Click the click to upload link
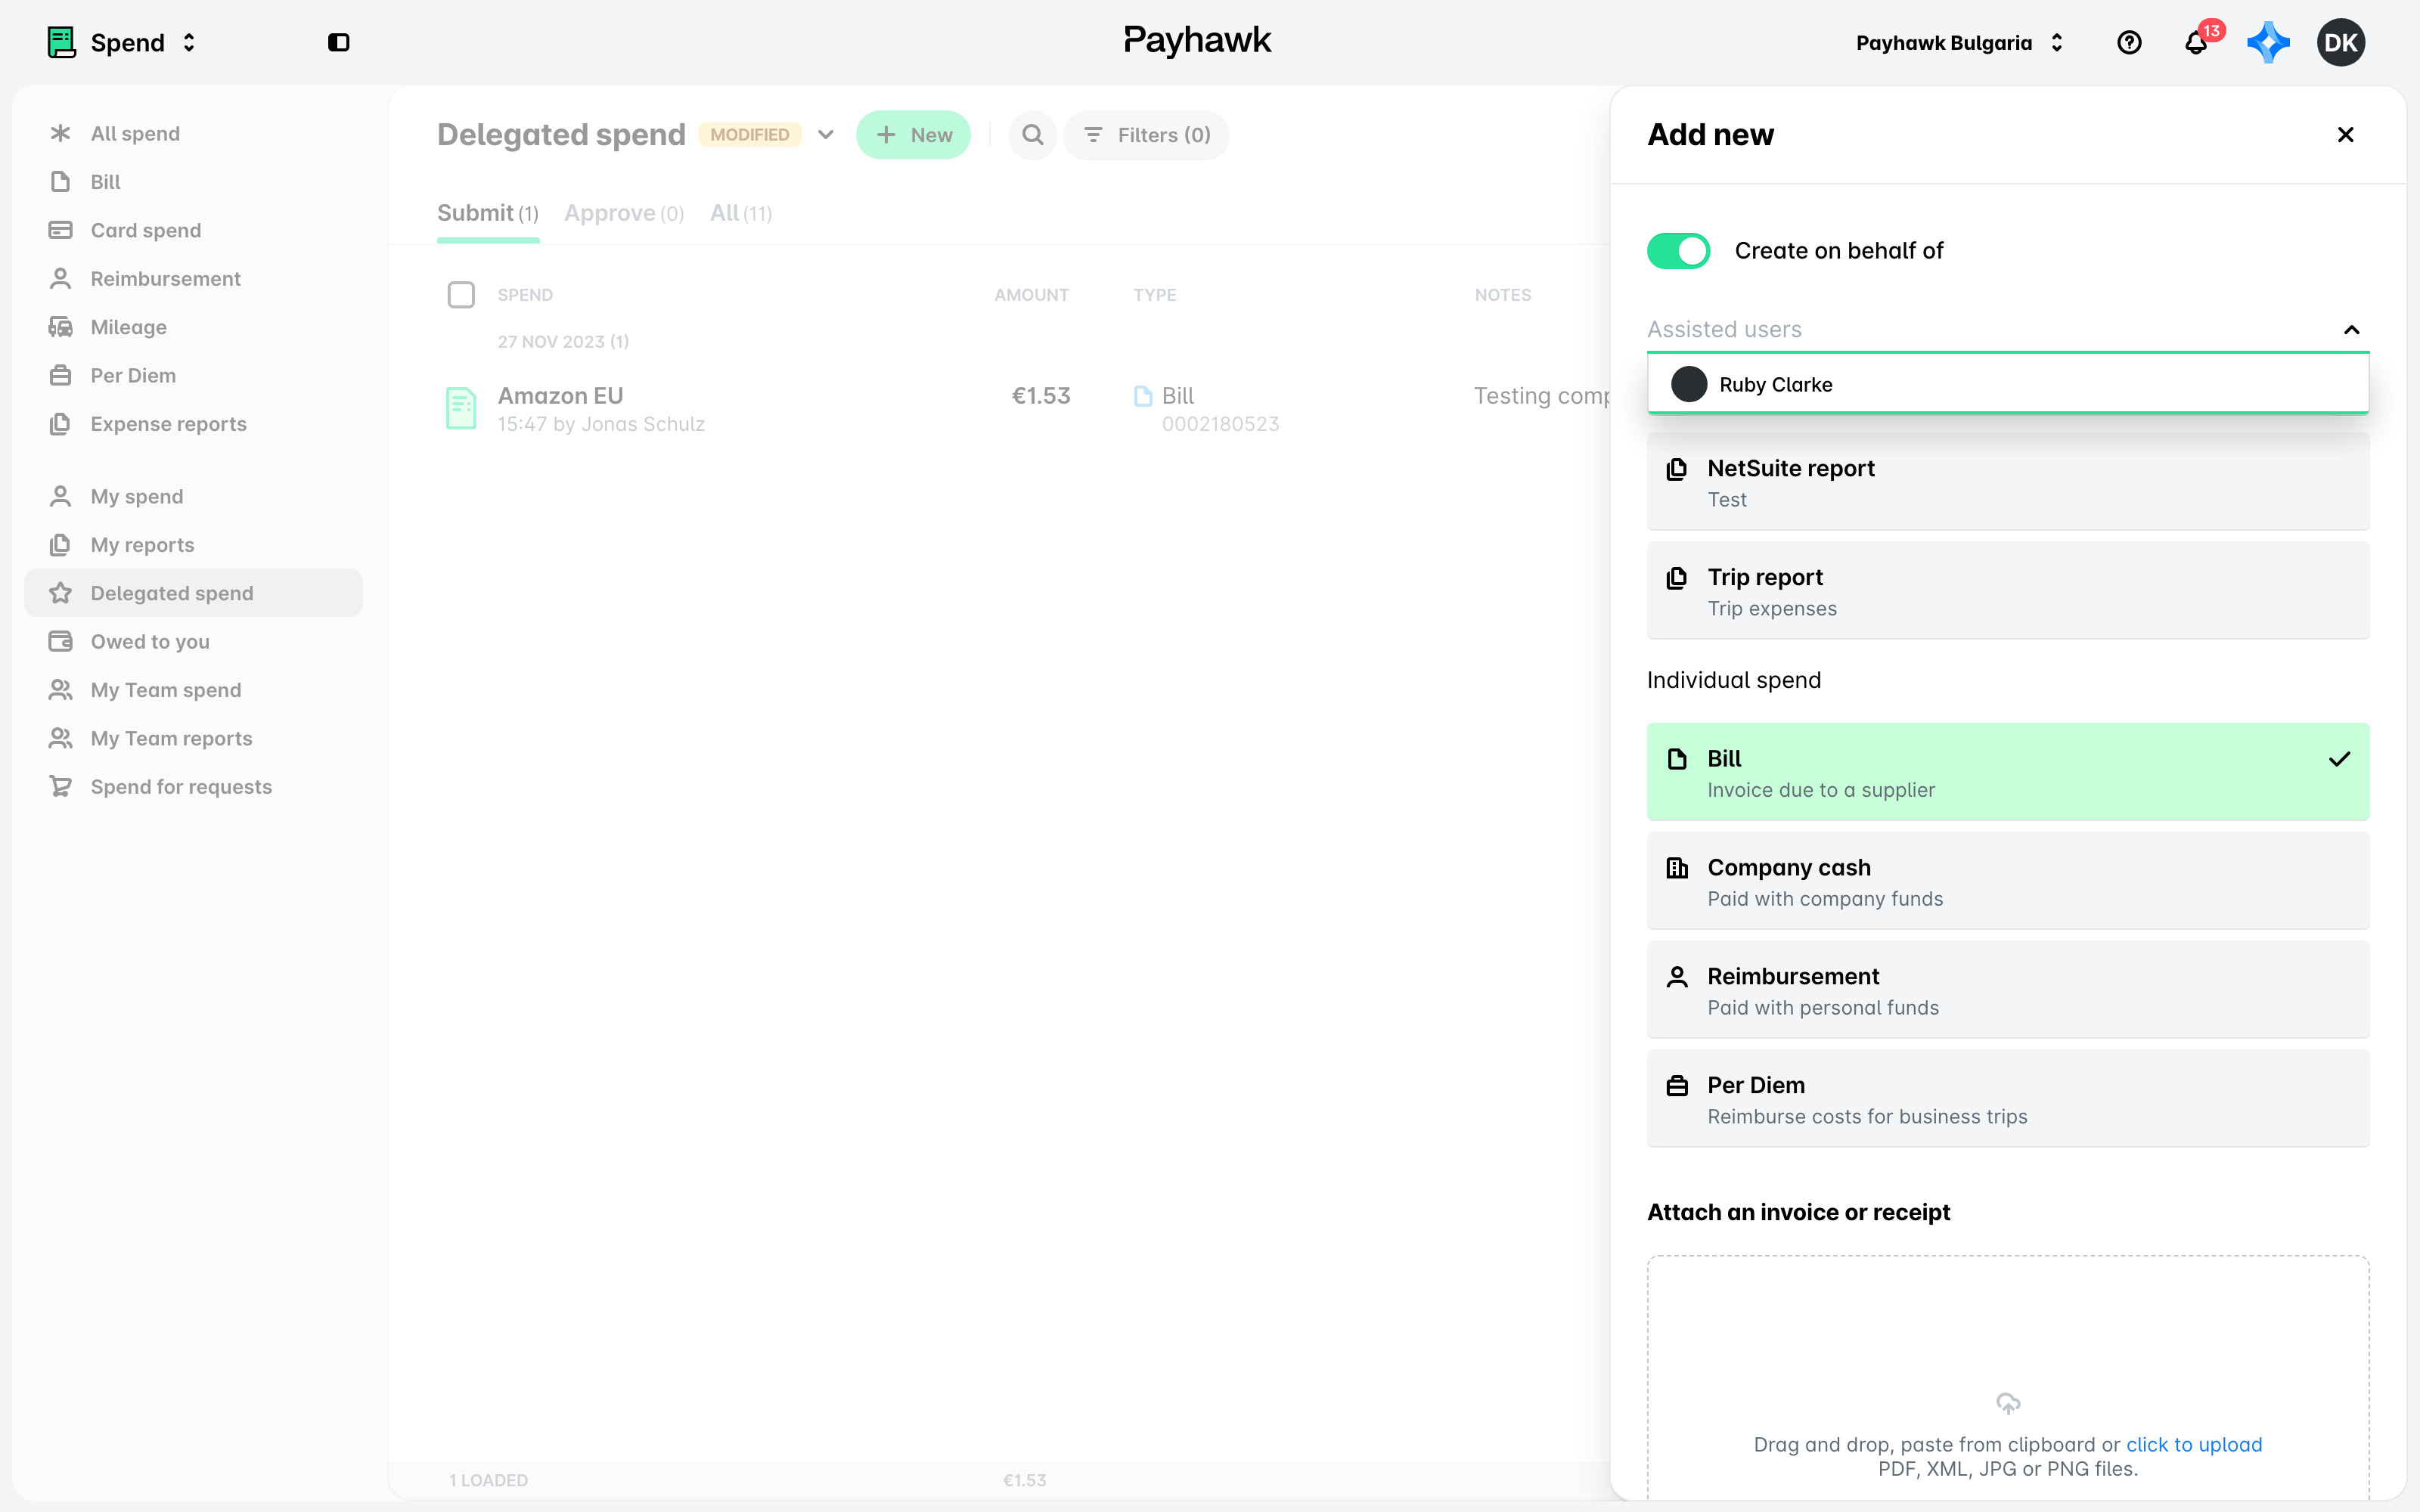2420x1512 pixels. click(2194, 1444)
